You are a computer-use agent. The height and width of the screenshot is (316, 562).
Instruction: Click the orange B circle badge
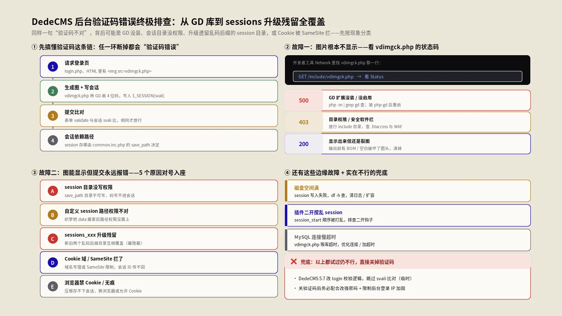[x=53, y=215]
